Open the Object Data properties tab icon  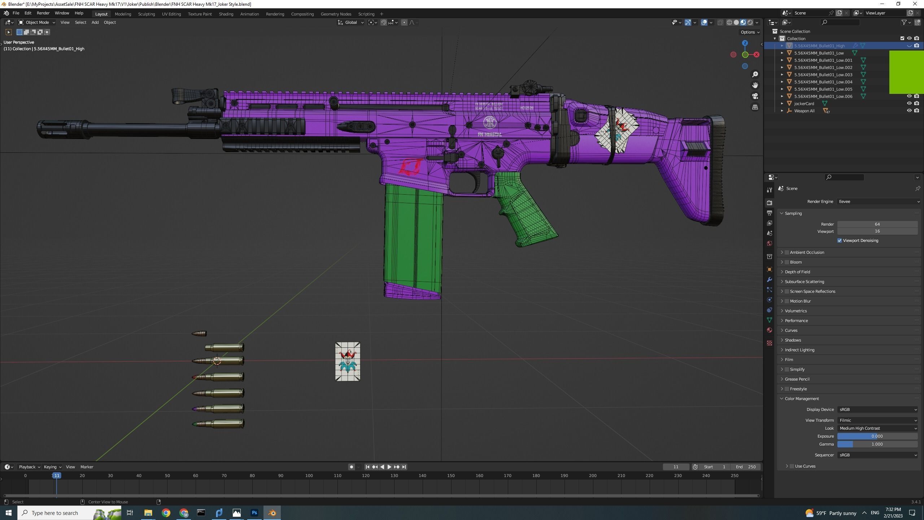(x=769, y=320)
